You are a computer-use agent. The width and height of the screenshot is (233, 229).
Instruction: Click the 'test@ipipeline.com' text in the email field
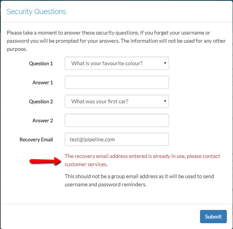coord(93,139)
